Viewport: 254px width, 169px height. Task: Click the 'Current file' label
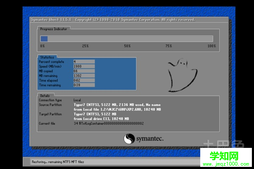(47, 123)
